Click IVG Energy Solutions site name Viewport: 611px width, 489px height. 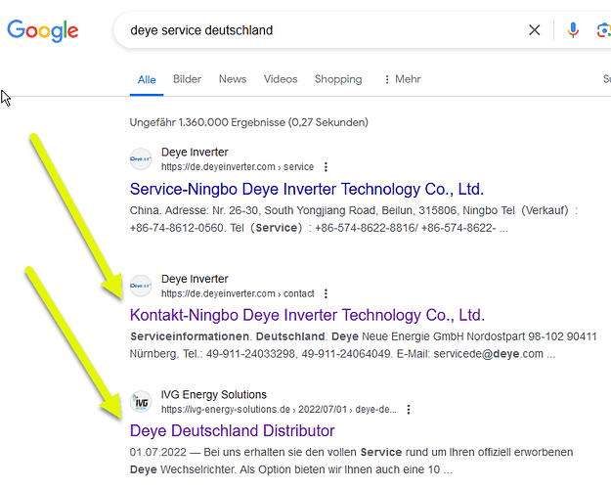tap(214, 395)
